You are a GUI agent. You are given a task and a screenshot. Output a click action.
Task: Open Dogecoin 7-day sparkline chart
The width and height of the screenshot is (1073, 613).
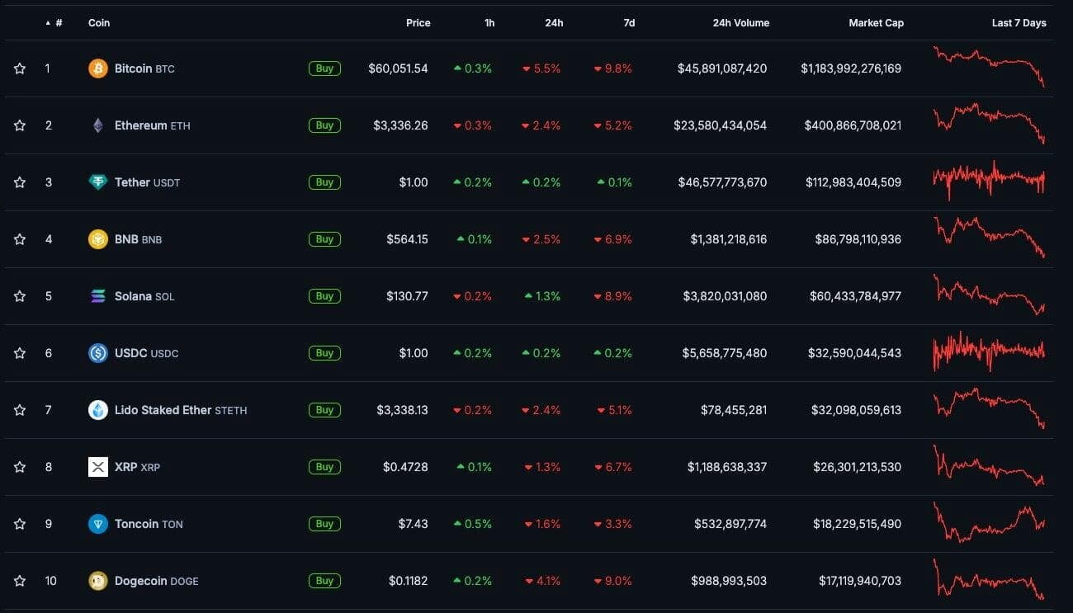pos(989,579)
